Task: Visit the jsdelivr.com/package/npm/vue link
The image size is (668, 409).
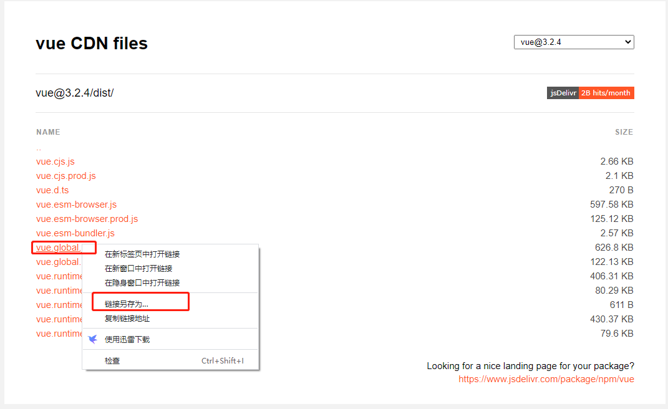Action: (x=546, y=379)
